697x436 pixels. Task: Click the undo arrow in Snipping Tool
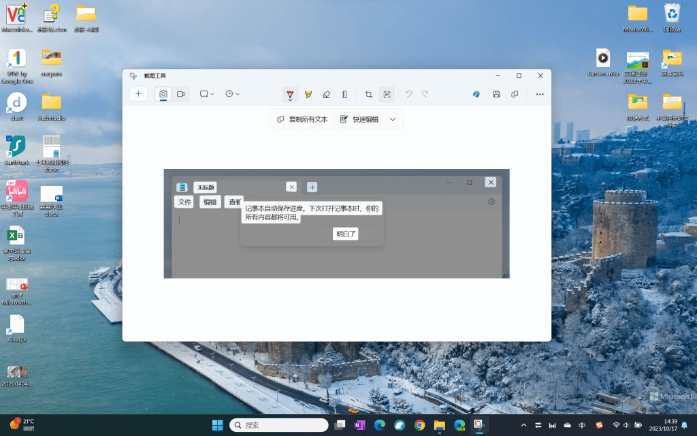coord(408,94)
